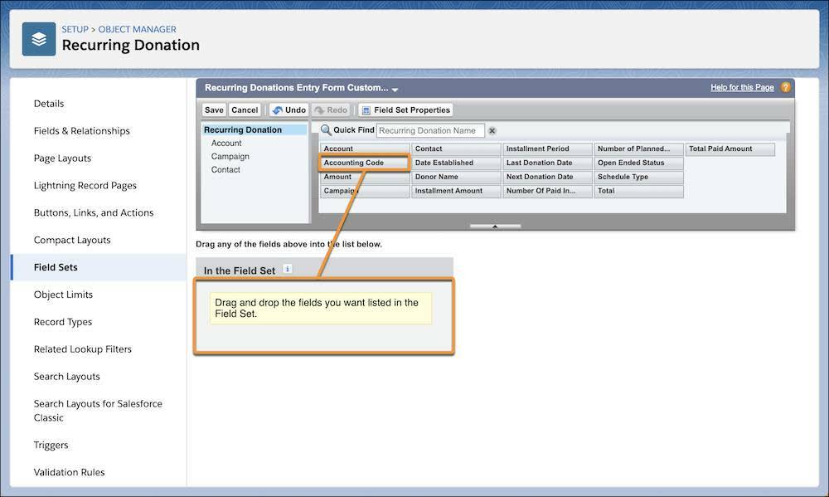829x497 pixels.
Task: Open Page Layouts in sidebar
Action: coord(62,158)
